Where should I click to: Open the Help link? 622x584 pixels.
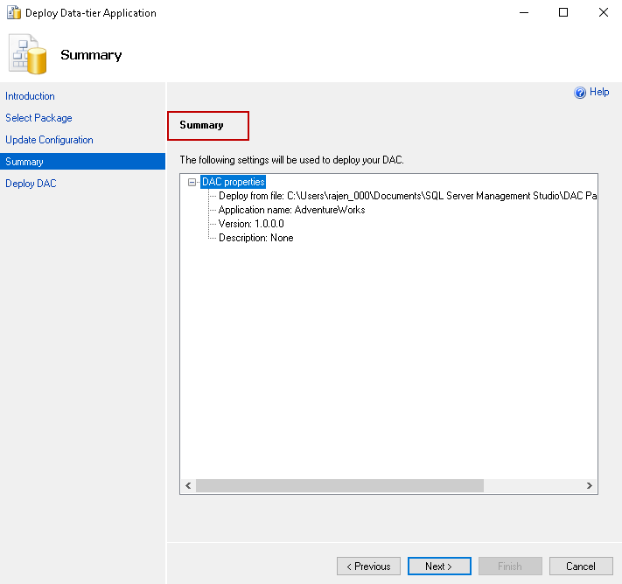[x=599, y=92]
